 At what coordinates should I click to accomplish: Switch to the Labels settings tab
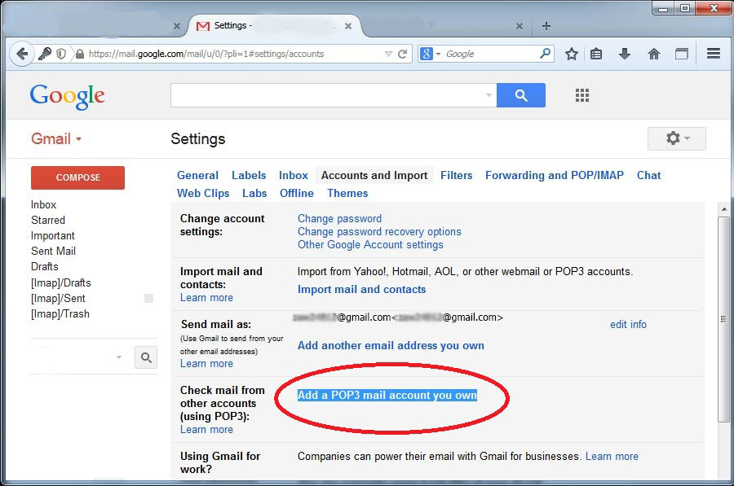tap(249, 175)
